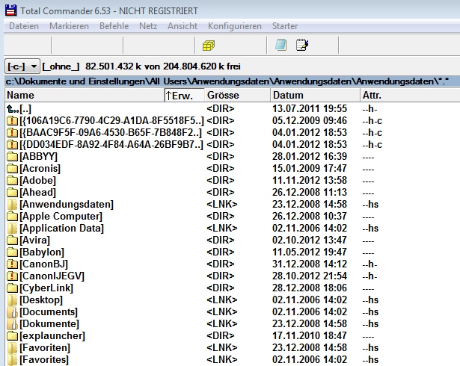Select the [Anwendungsdaten] link name
This screenshot has width=460, height=366.
pos(67,205)
